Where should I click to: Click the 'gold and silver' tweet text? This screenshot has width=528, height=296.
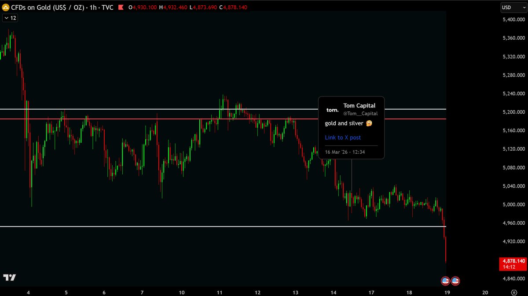(x=344, y=123)
